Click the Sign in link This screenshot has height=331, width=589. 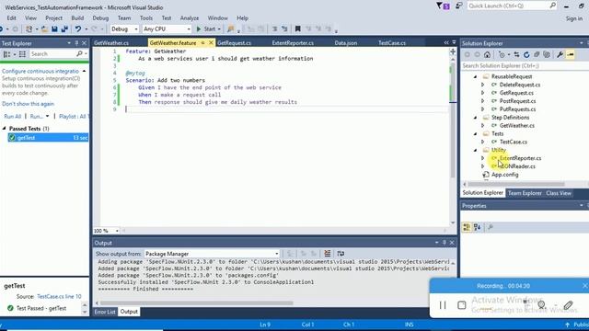(574, 18)
